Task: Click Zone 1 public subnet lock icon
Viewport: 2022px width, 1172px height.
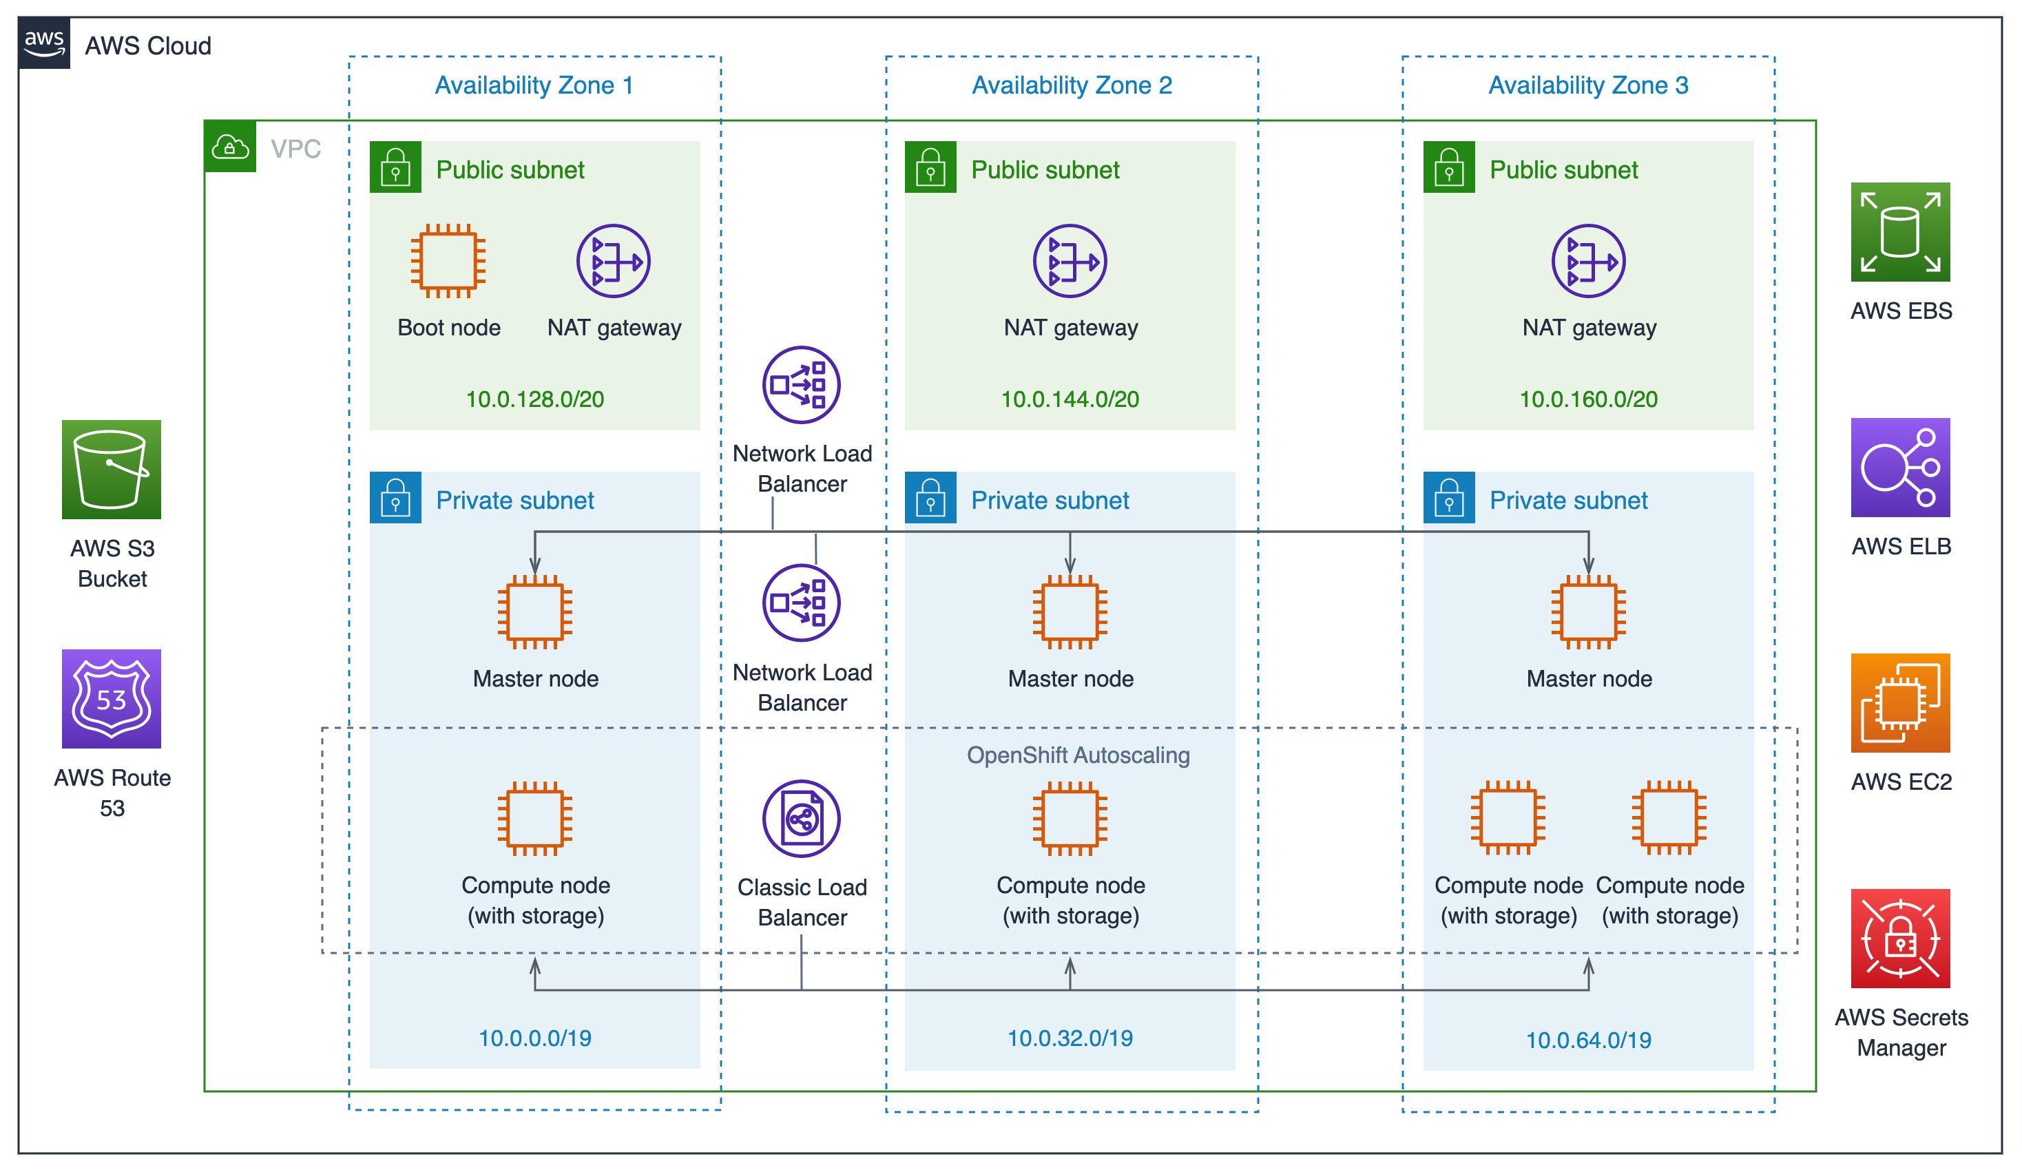Action: pyautogui.click(x=395, y=167)
